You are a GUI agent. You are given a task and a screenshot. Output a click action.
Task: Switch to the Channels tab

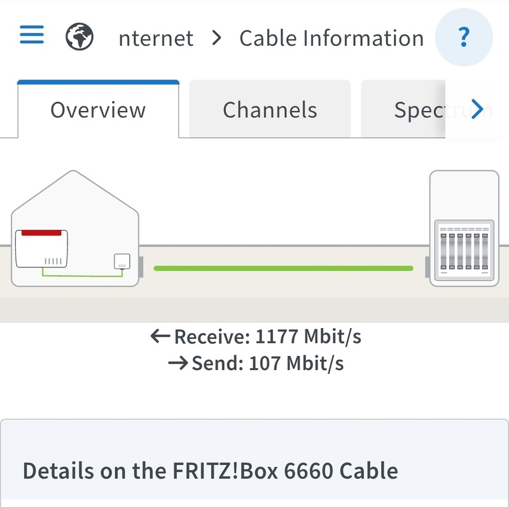pos(270,109)
